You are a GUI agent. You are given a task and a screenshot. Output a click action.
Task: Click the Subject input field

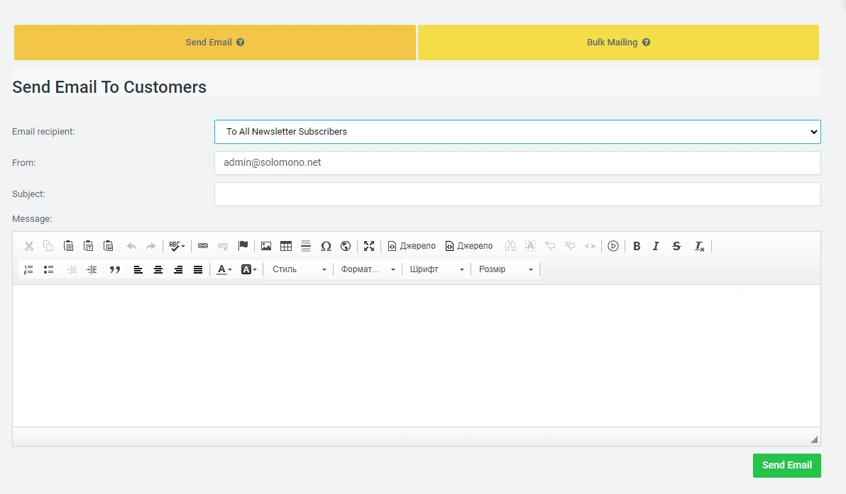pos(517,194)
